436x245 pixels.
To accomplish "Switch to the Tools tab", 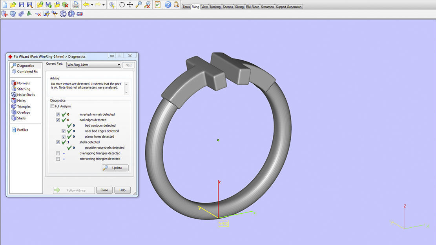I will coord(186,7).
